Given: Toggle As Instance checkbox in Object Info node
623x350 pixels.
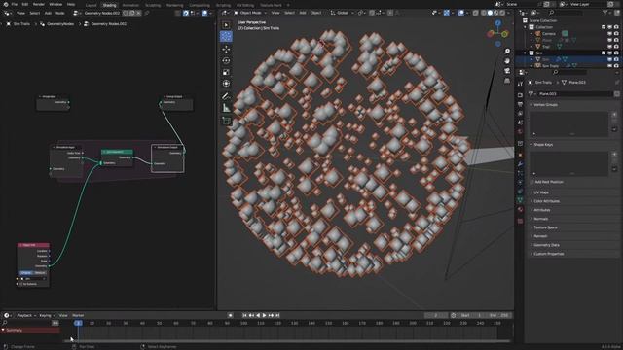Looking at the screenshot, I should click(21, 284).
